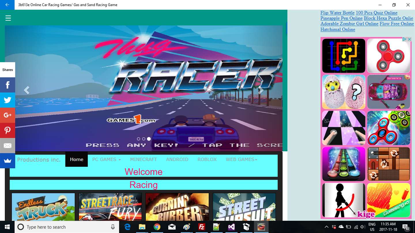Open FileZilla from the taskbar
The width and height of the screenshot is (415, 233).
click(x=201, y=227)
